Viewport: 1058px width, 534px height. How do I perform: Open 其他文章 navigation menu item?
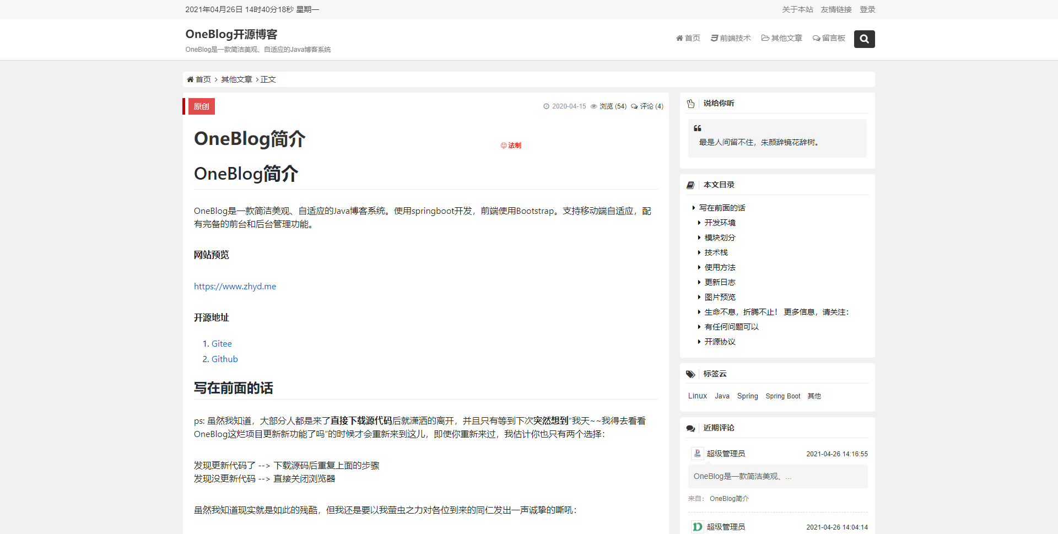(x=782, y=38)
